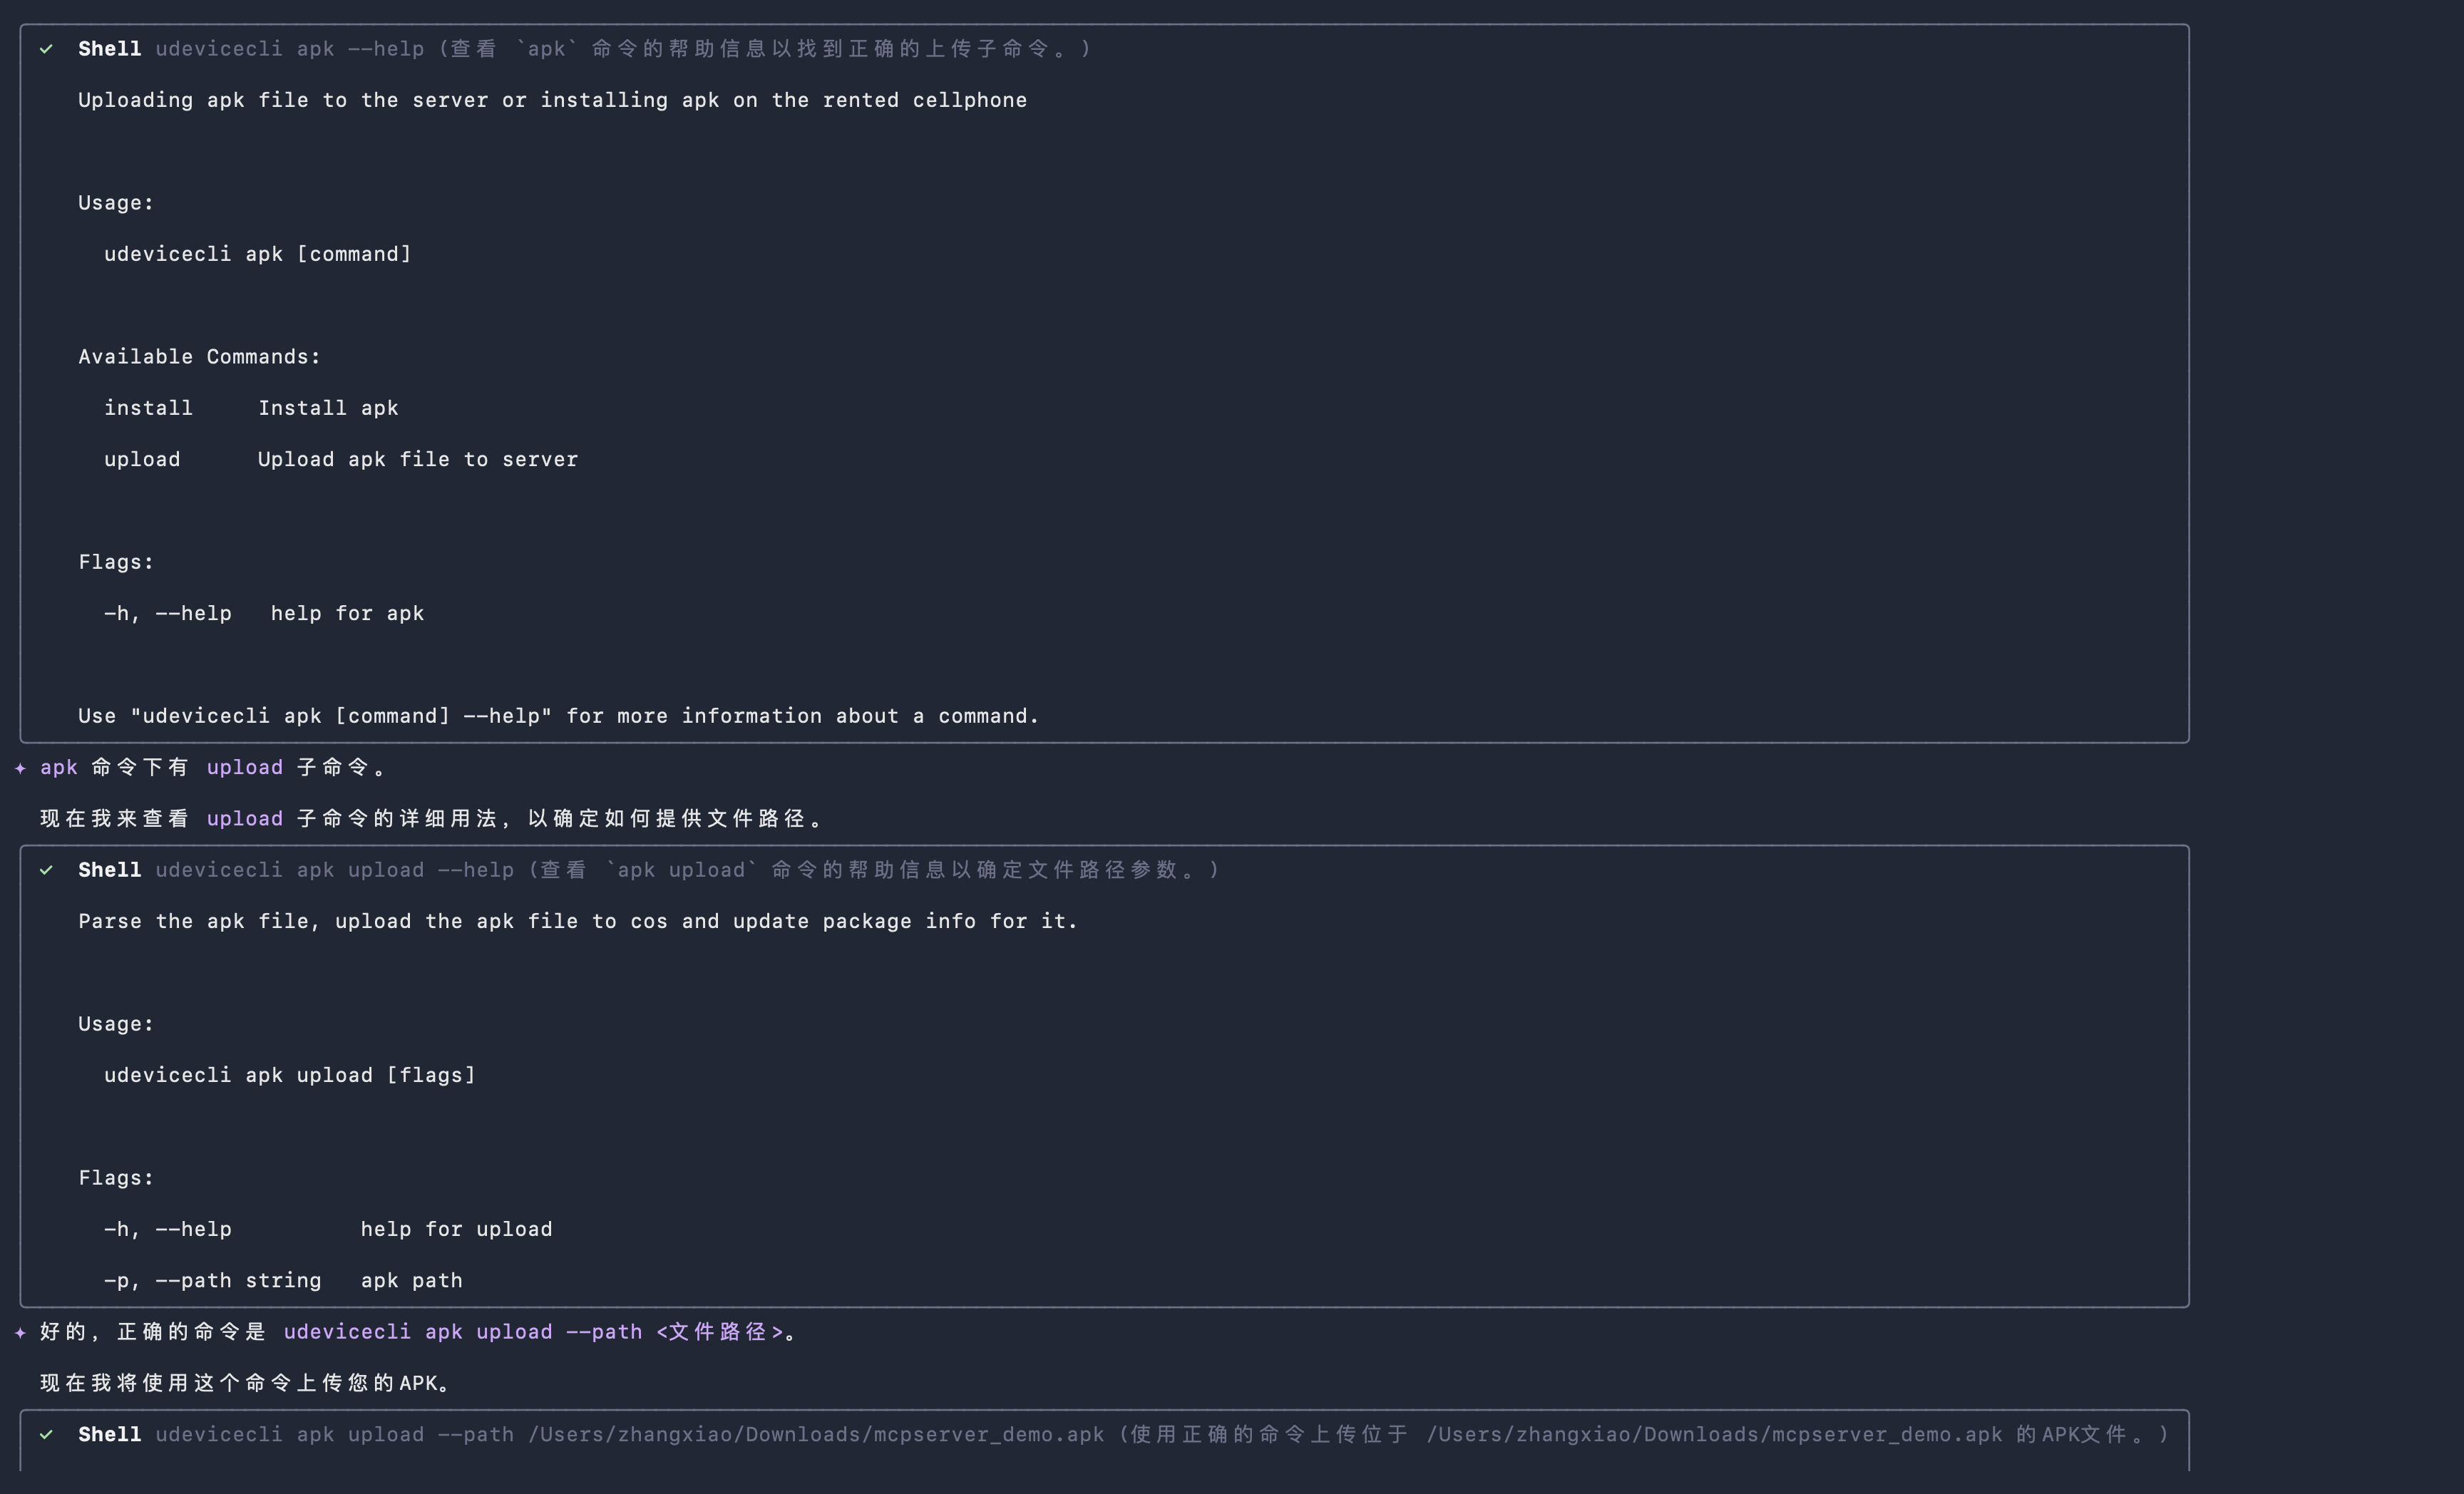Click the Shell label of the apk --help block
Image resolution: width=2464 pixels, height=1494 pixels.
(109, 49)
